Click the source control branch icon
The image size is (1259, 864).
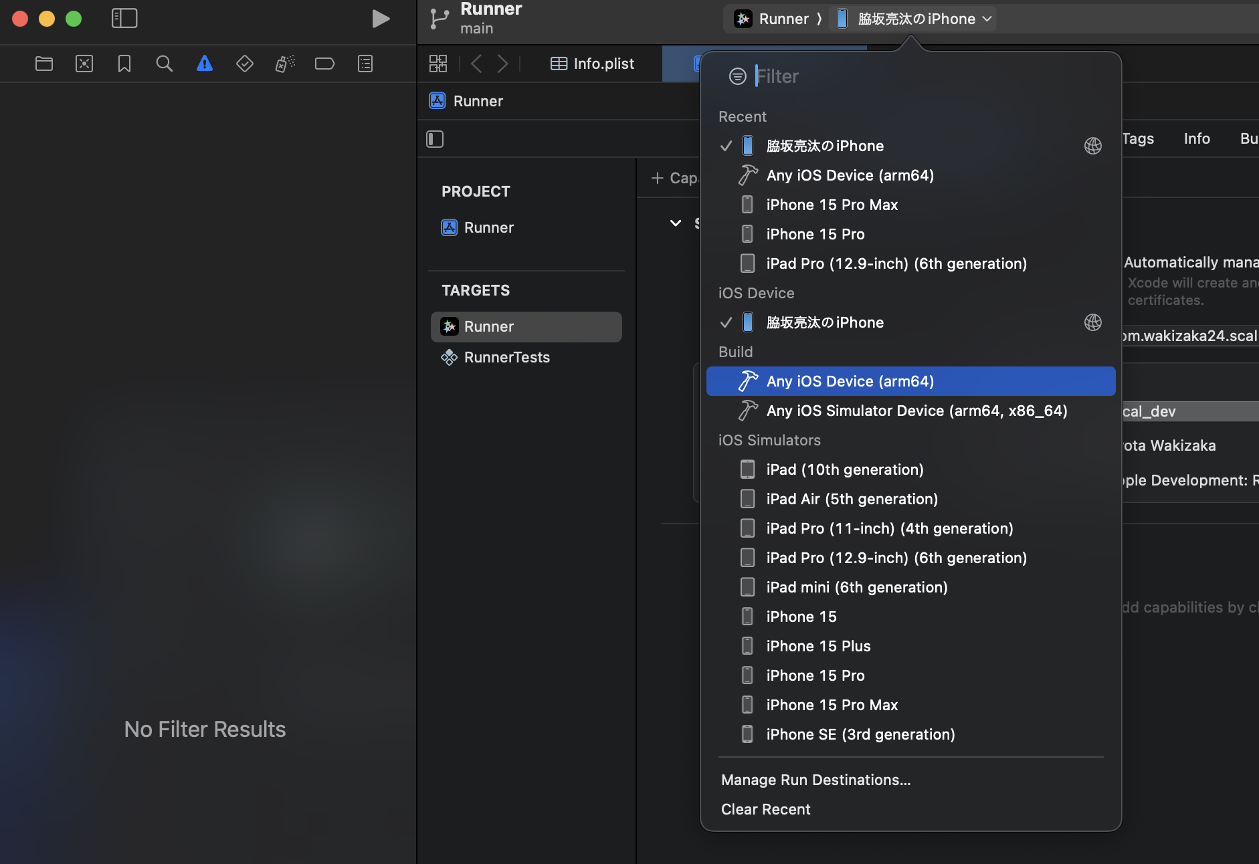pos(439,19)
